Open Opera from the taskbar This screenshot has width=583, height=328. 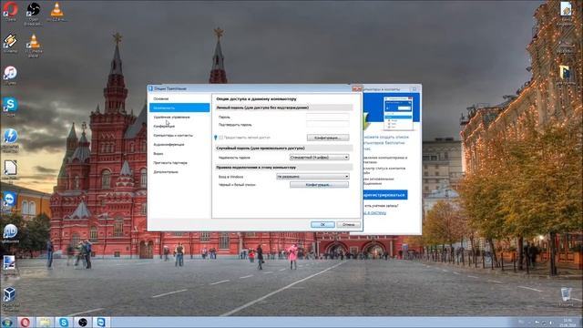pyautogui.click(x=25, y=322)
